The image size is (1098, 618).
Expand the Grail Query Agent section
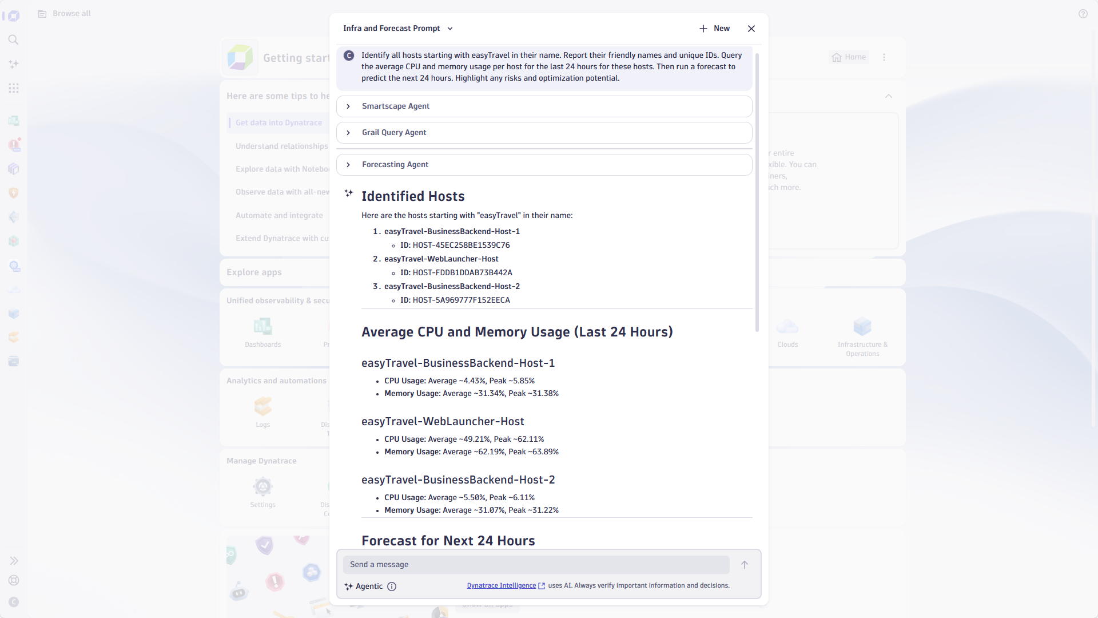(x=348, y=133)
